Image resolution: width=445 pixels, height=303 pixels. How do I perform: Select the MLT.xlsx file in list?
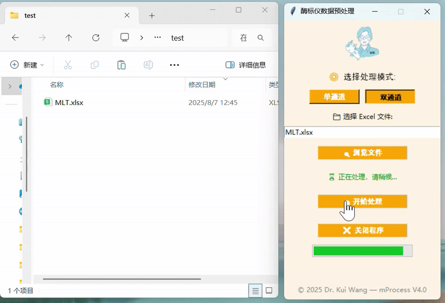tap(69, 102)
